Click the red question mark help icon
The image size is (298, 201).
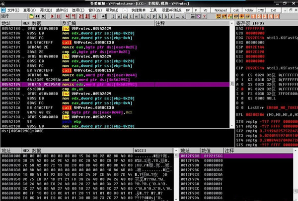click(204, 16)
